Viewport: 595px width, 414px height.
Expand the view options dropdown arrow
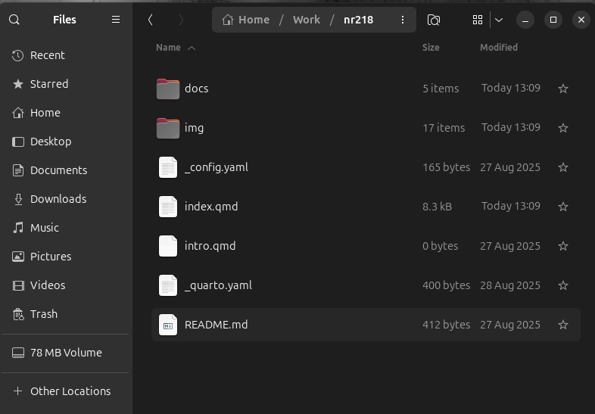click(x=498, y=20)
